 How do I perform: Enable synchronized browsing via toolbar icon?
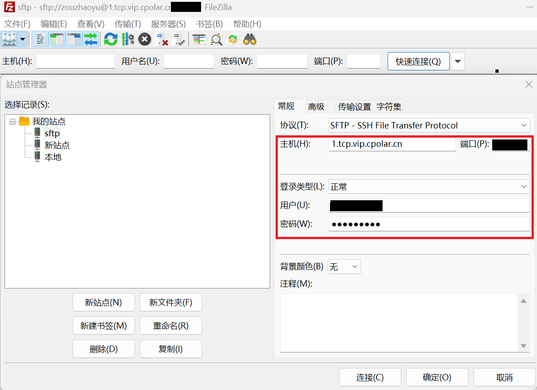pos(233,39)
